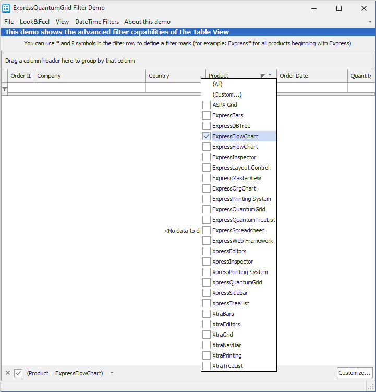Image resolution: width=376 pixels, height=392 pixels.
Task: Click the Country filter row cell
Action: [x=174, y=88]
